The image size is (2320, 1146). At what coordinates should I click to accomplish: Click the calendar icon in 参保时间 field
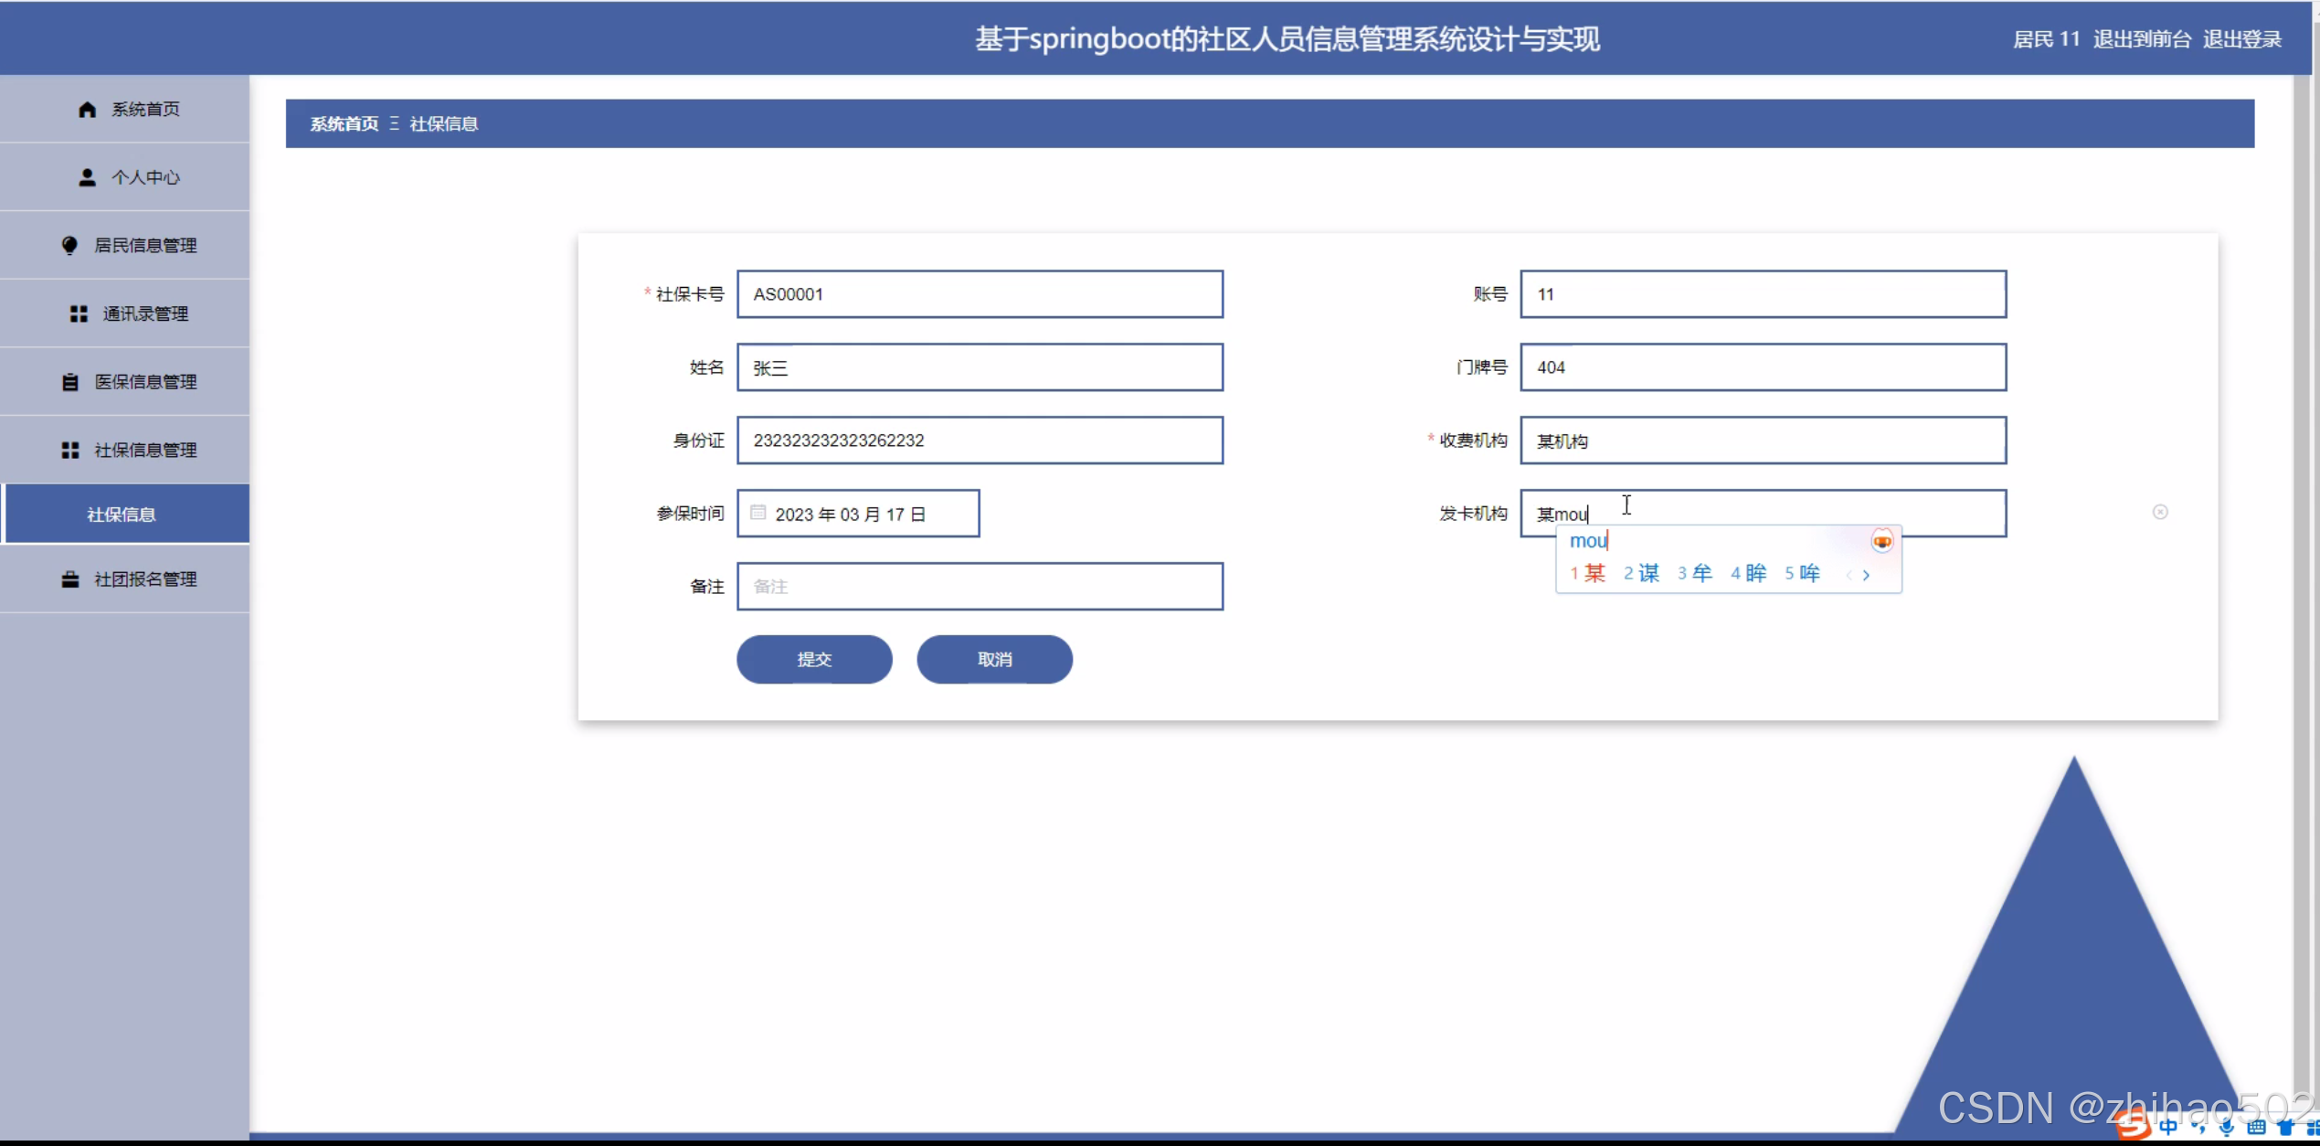pyautogui.click(x=757, y=513)
